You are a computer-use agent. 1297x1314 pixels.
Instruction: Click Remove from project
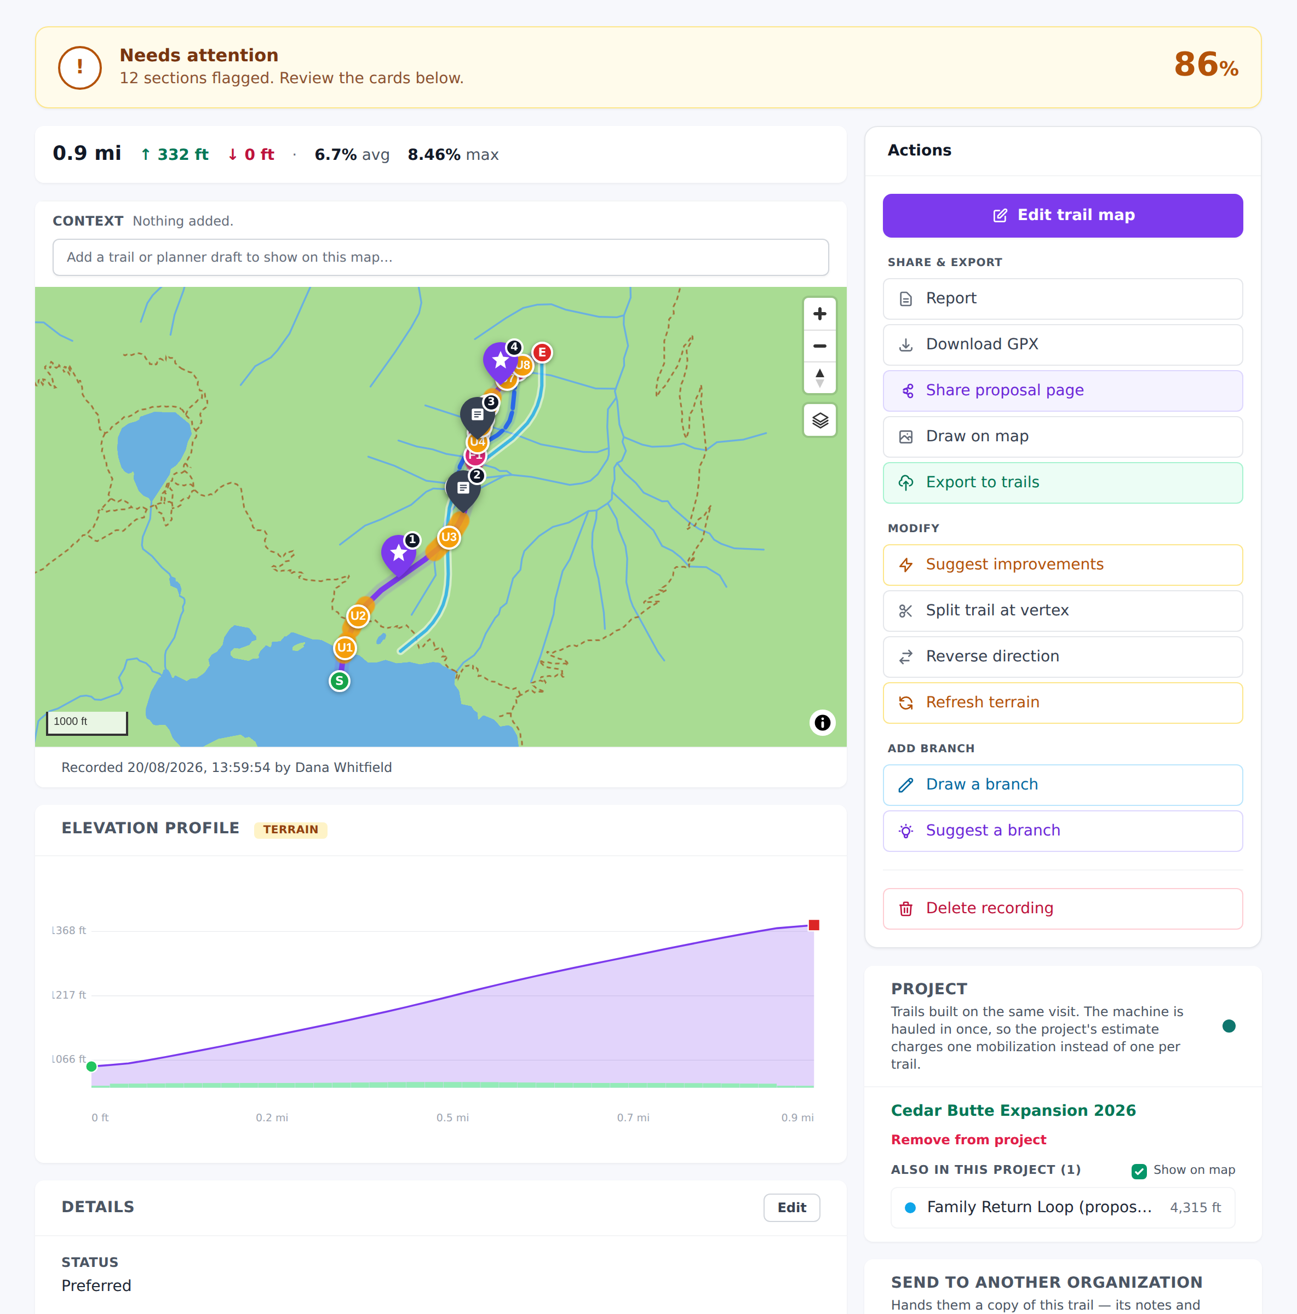click(x=968, y=1140)
